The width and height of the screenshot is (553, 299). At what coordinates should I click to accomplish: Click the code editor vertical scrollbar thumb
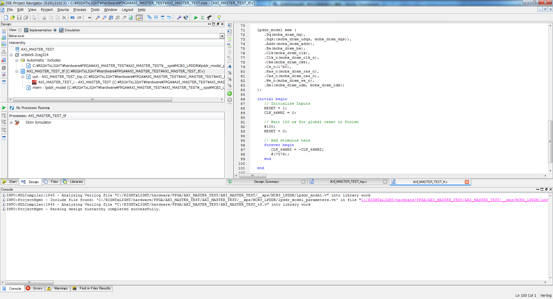point(550,141)
